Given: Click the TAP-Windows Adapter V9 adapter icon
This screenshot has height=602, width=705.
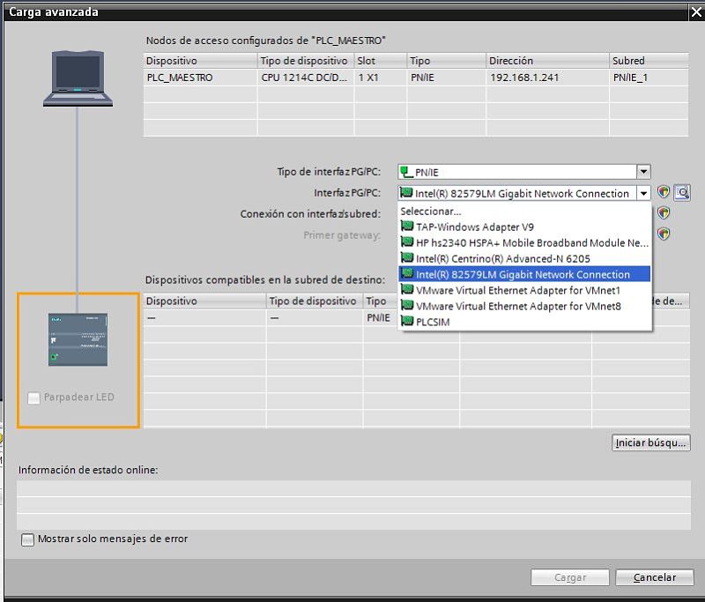Looking at the screenshot, I should coord(407,227).
